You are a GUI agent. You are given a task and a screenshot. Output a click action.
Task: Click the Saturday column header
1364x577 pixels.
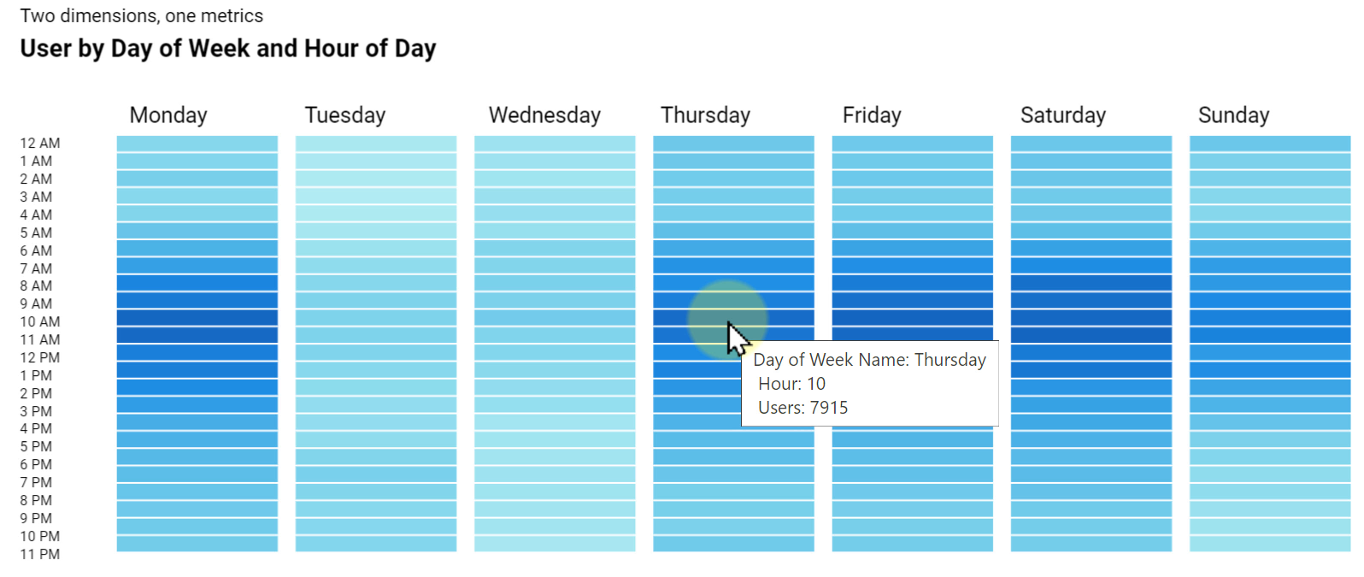1063,115
